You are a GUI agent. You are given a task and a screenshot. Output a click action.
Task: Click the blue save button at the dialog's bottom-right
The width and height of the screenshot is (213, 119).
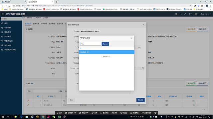pos(140,100)
